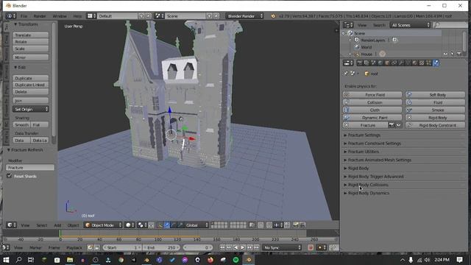Open the Texture properties tab
The width and height of the screenshot is (471, 265).
pos(422,63)
